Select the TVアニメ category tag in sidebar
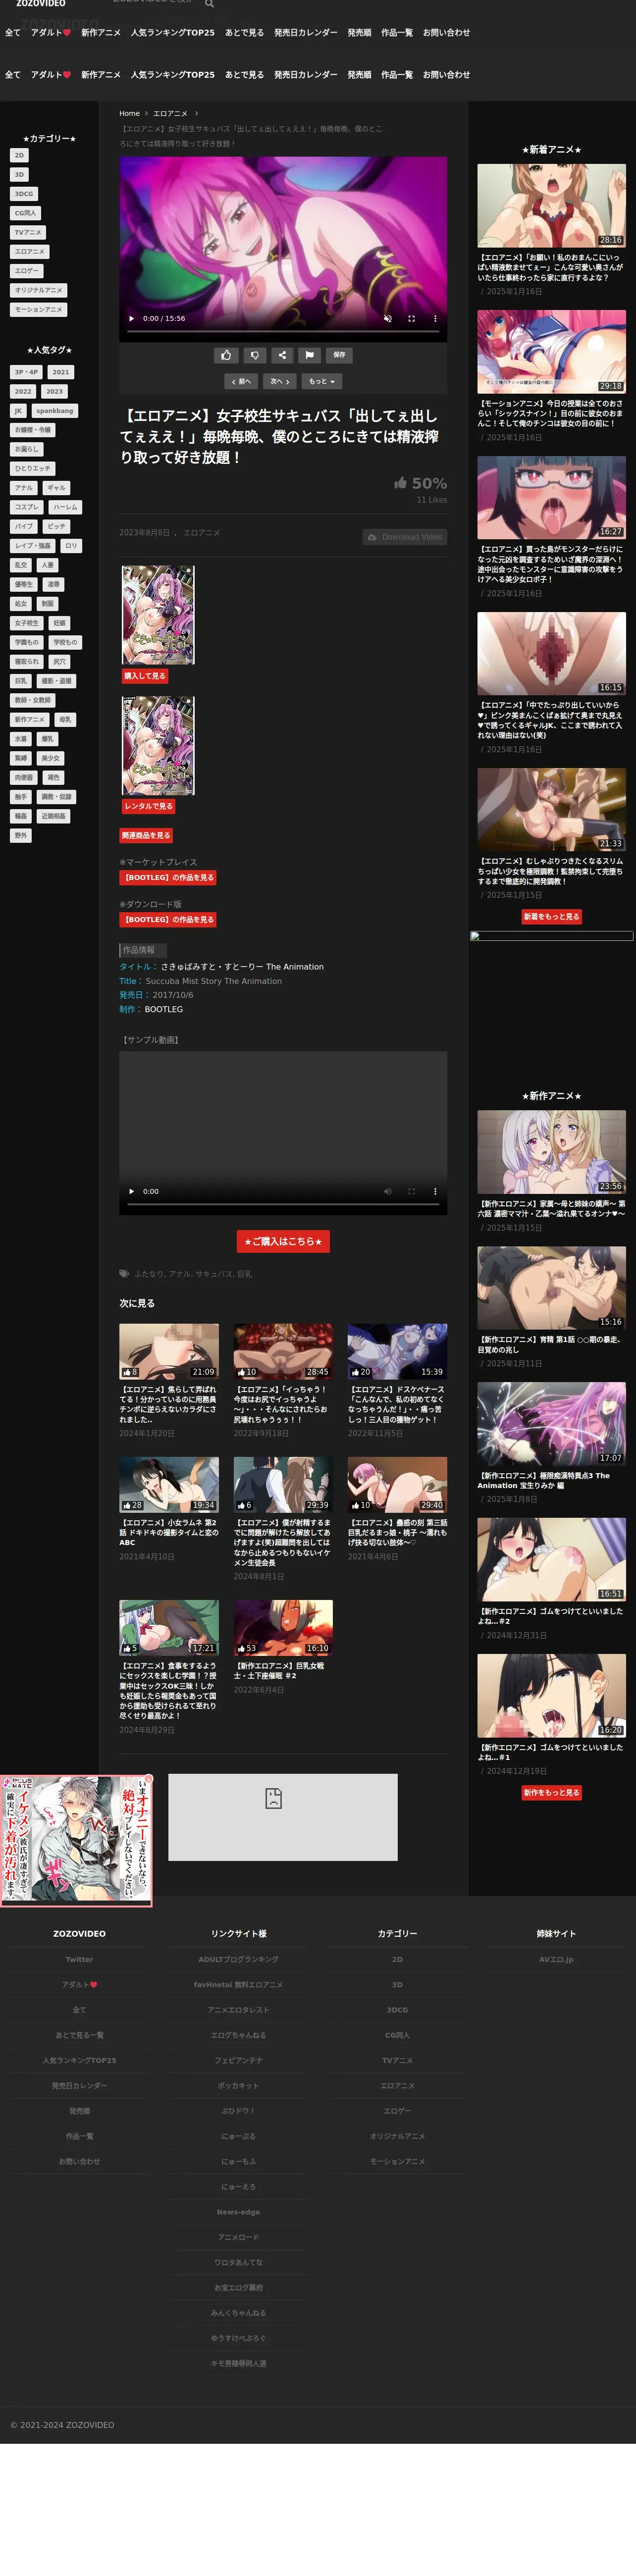 pos(28,232)
